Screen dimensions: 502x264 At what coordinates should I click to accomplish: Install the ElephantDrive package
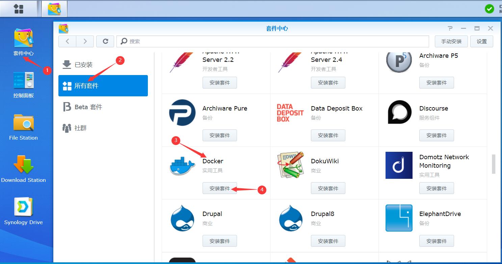[x=437, y=241]
